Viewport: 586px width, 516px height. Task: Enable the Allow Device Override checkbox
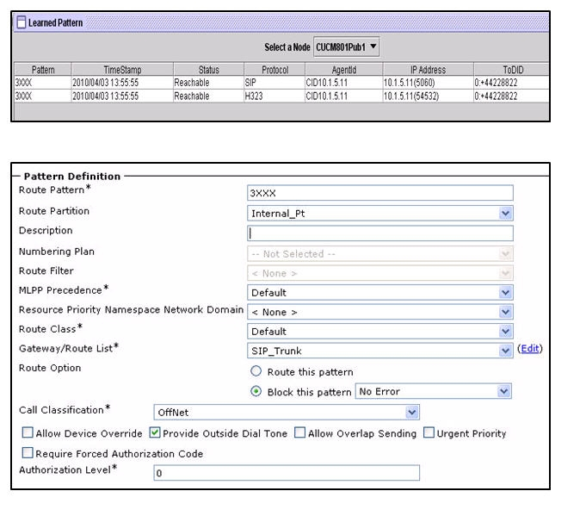[x=28, y=433]
